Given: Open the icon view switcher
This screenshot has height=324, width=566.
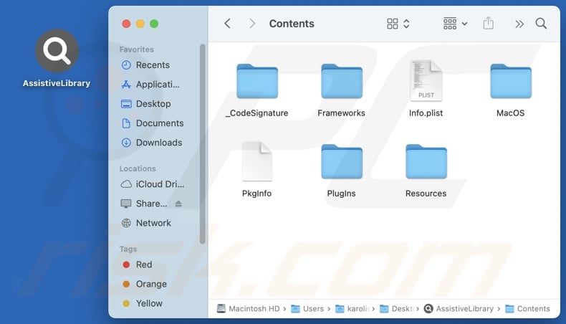Looking at the screenshot, I should click(398, 24).
